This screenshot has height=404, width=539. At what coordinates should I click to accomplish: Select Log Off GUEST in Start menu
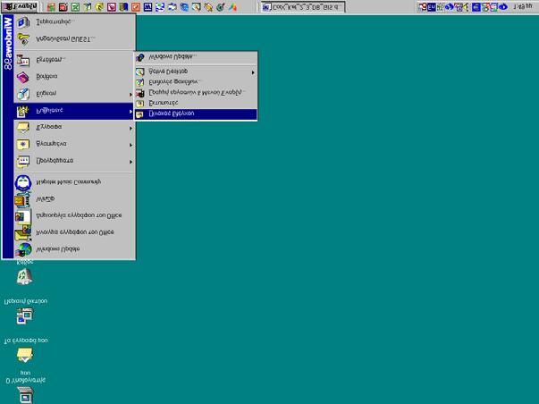pos(74,39)
